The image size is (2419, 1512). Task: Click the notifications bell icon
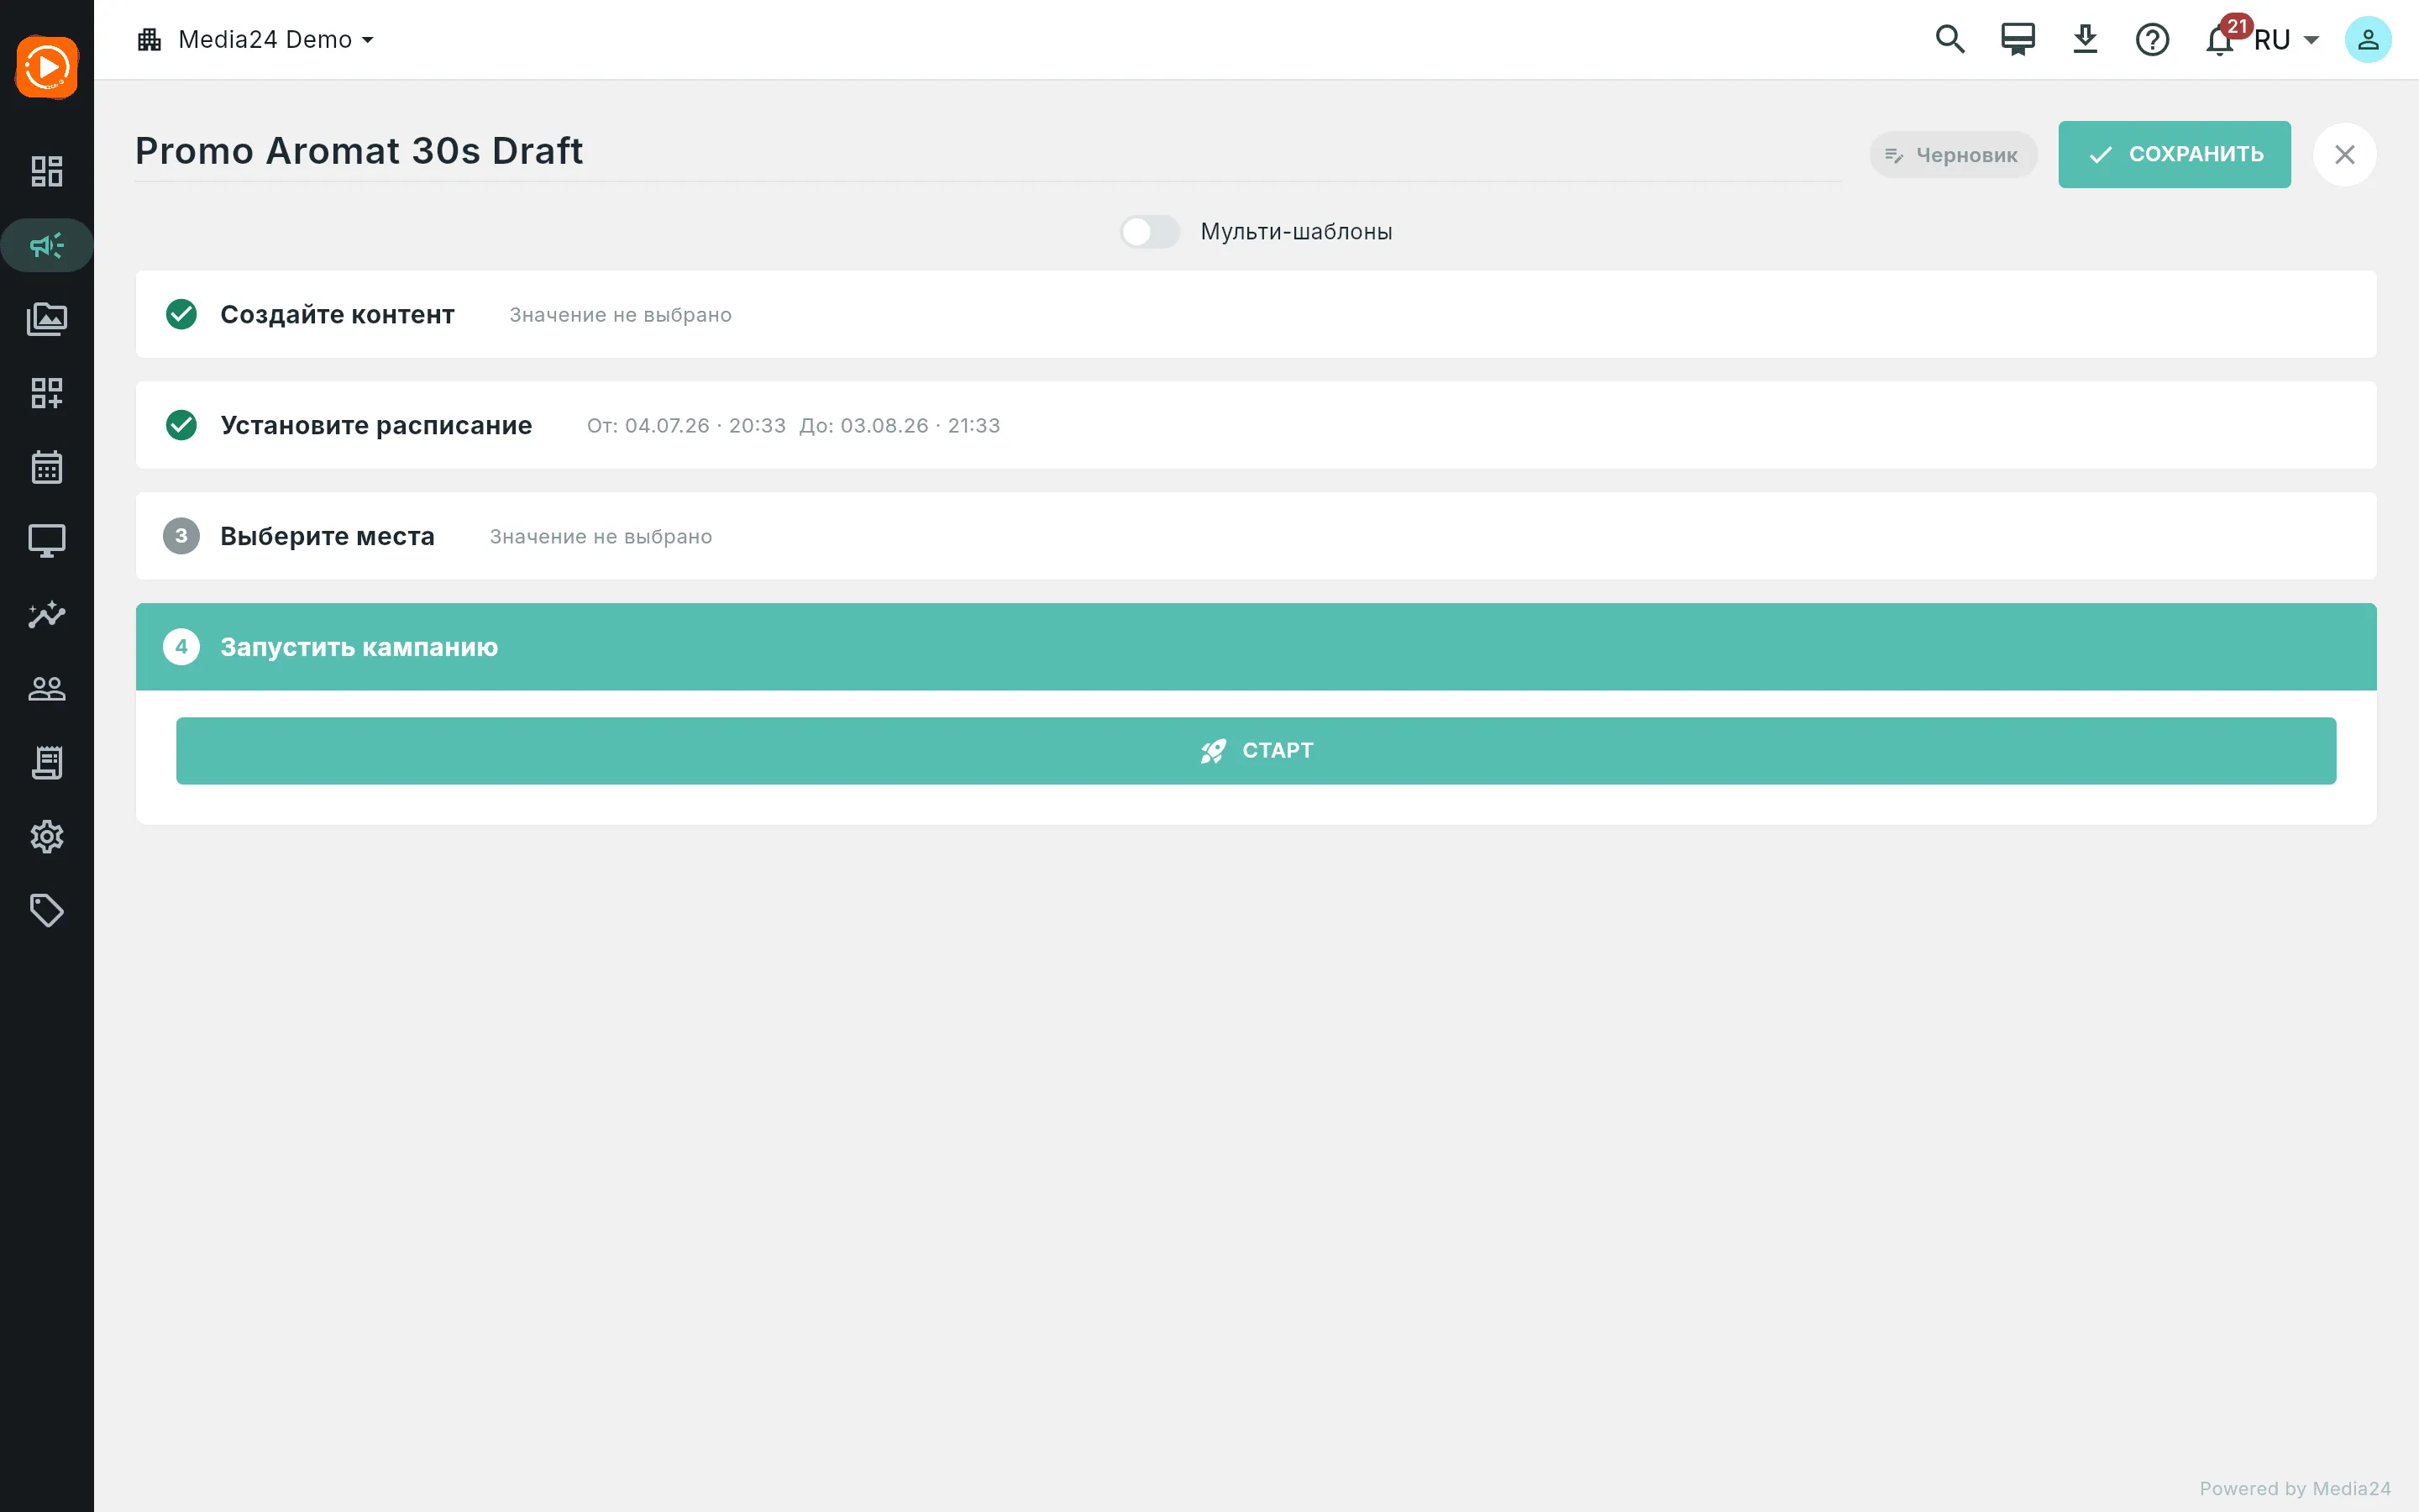click(2219, 40)
